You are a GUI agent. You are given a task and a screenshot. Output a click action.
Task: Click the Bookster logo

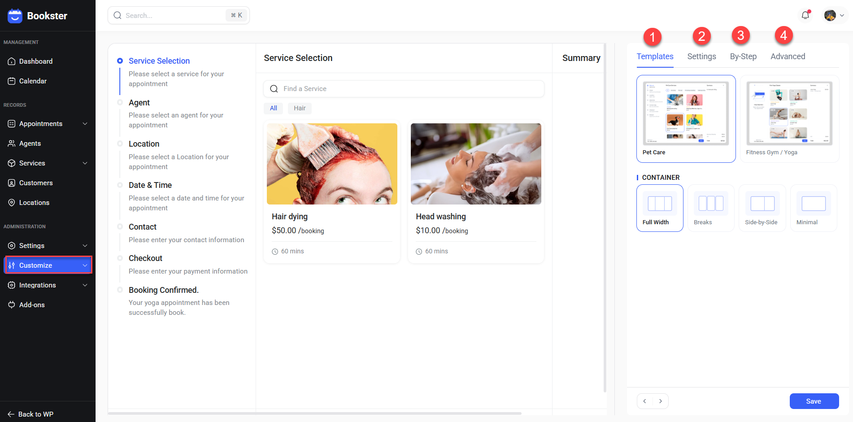click(x=38, y=16)
